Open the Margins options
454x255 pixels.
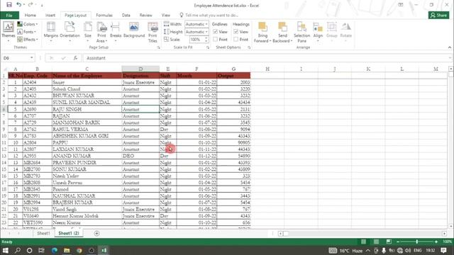tap(51, 32)
